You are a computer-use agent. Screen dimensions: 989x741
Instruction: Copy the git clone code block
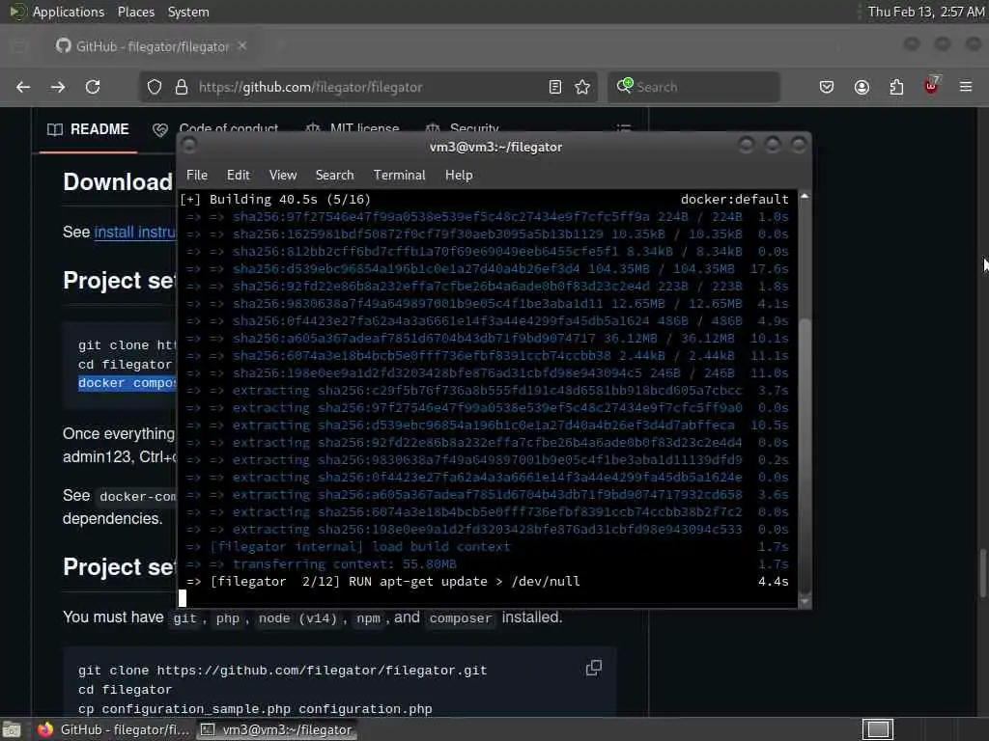(x=594, y=668)
